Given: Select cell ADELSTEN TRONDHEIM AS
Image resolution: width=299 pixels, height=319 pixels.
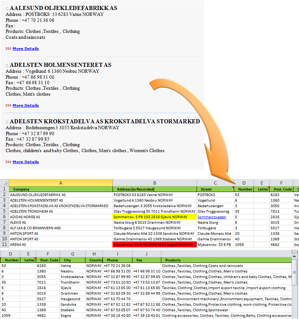Looking at the screenshot, I should (61, 212).
